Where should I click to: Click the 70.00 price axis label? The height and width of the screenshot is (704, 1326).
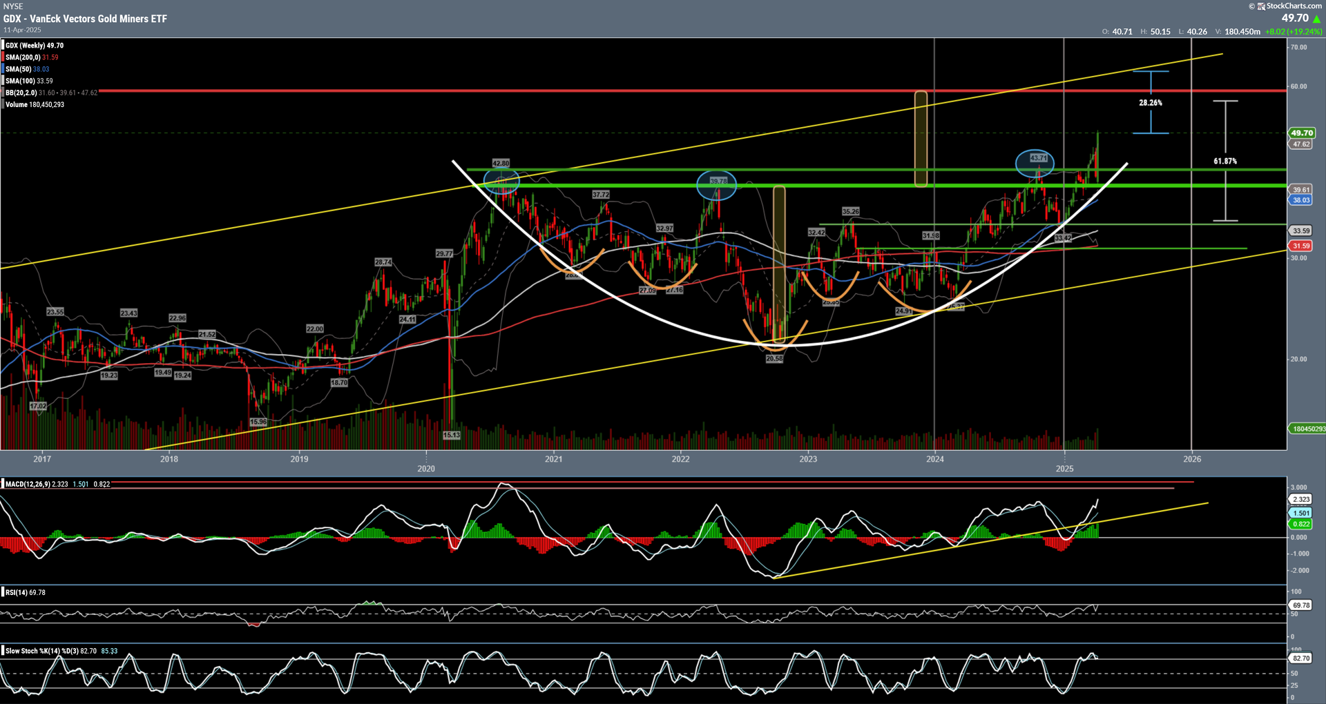pyautogui.click(x=1299, y=47)
